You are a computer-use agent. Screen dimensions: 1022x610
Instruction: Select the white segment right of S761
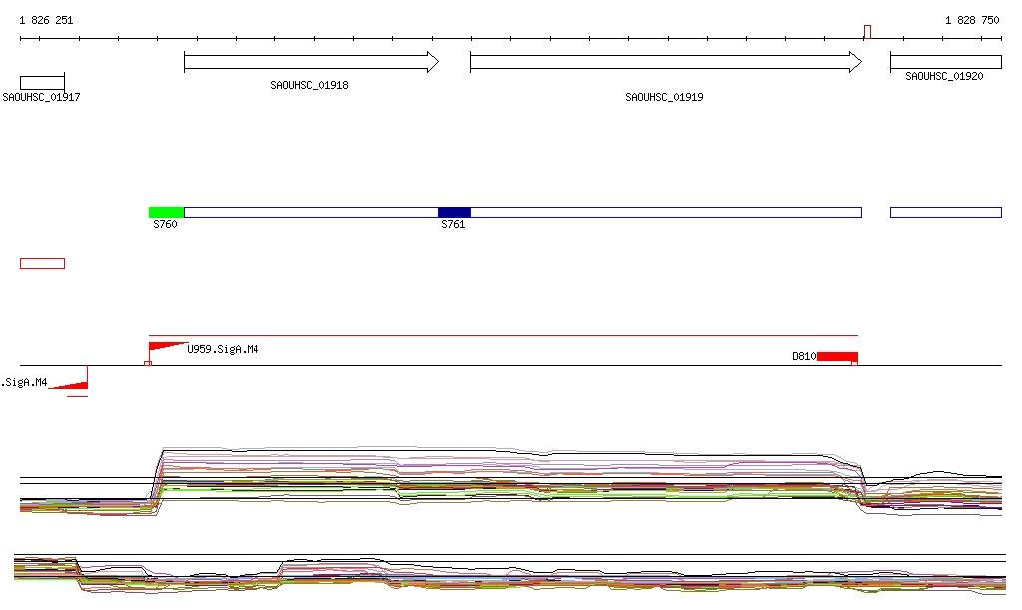[666, 212]
